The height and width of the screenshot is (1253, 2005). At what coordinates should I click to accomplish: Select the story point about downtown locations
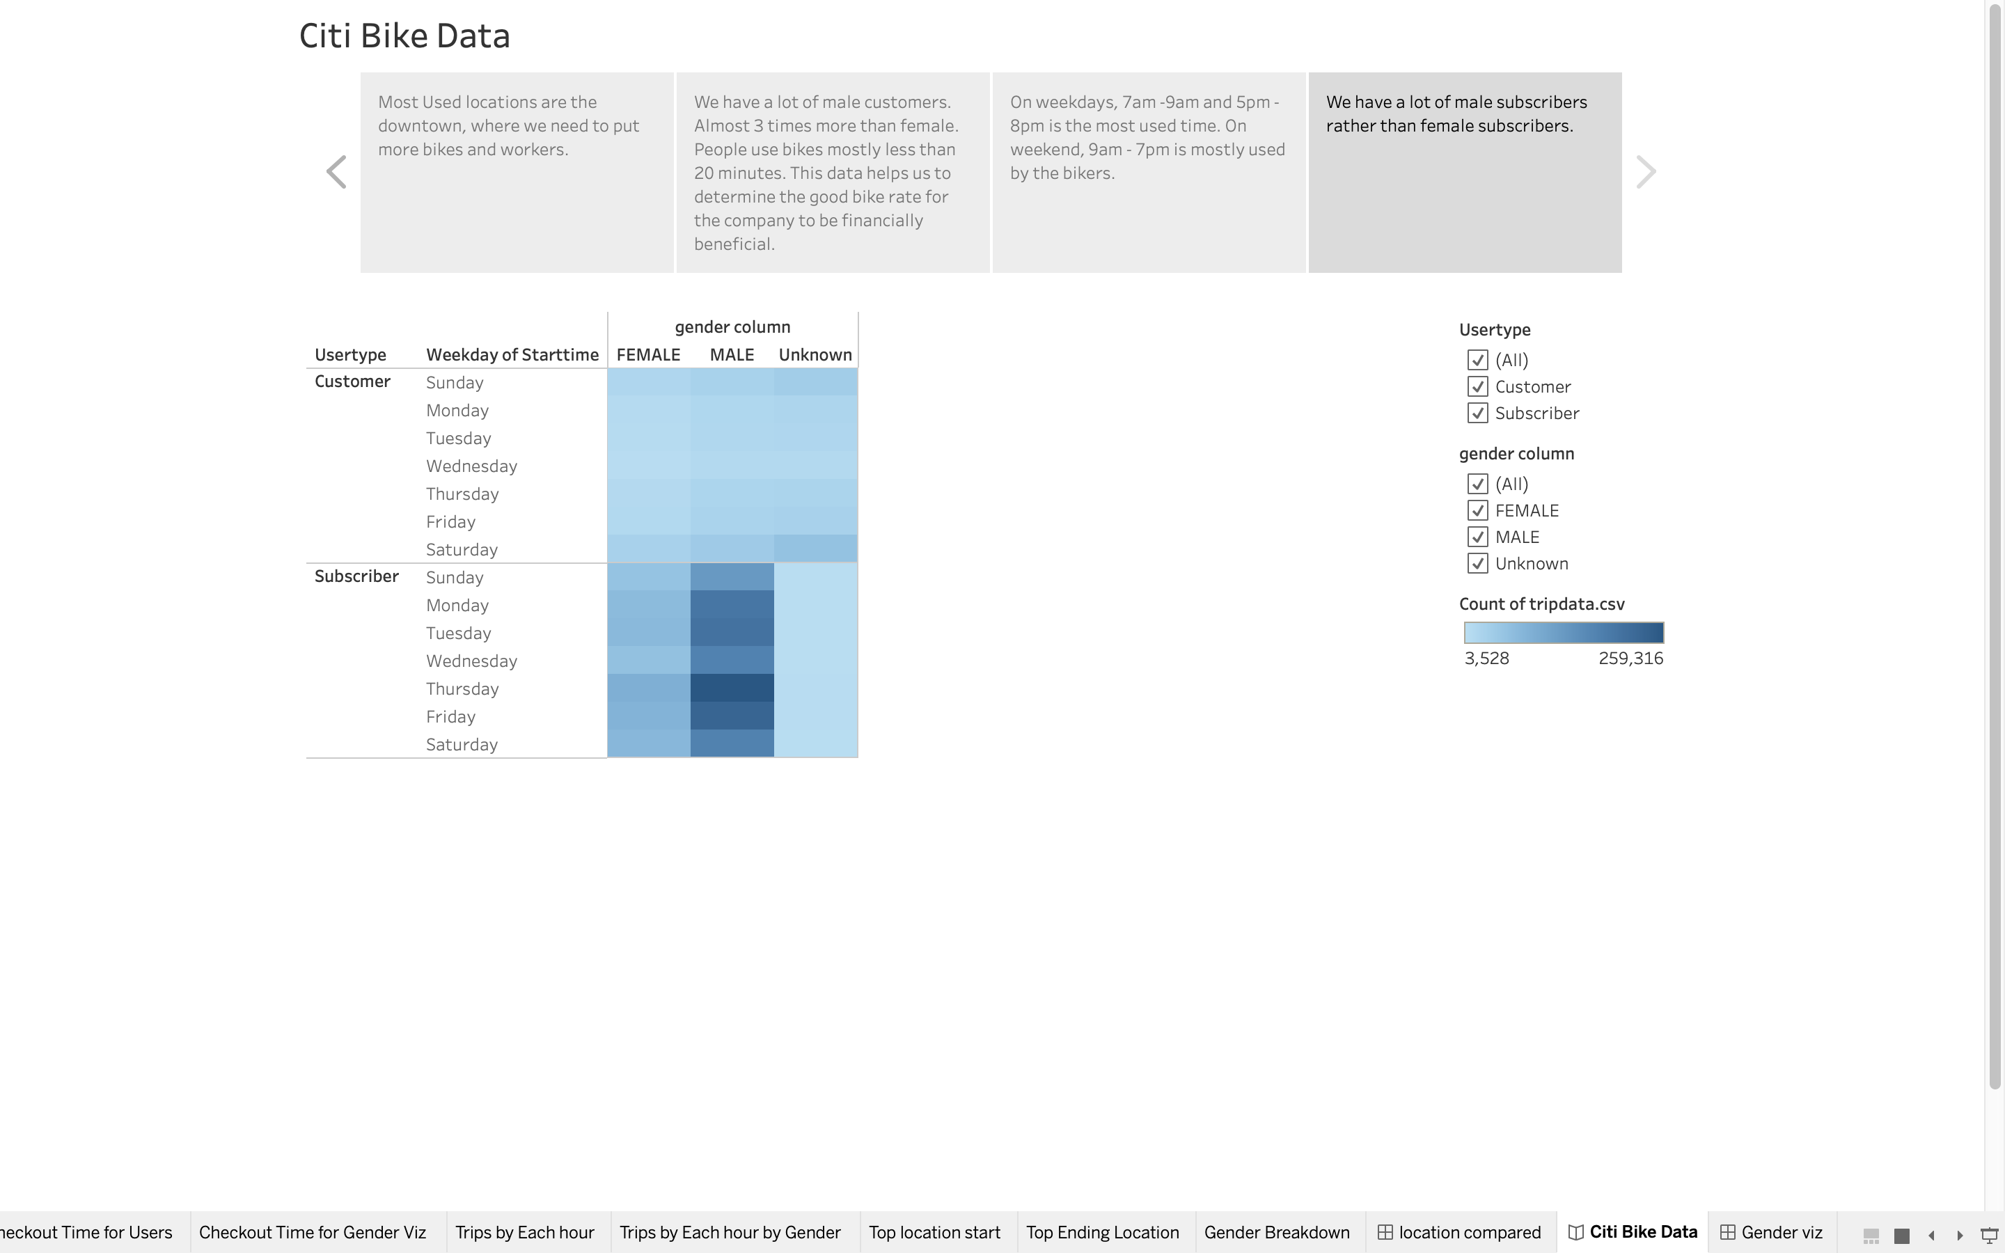click(x=515, y=171)
